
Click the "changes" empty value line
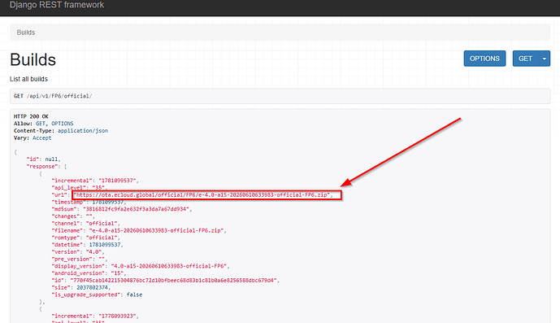[73, 216]
